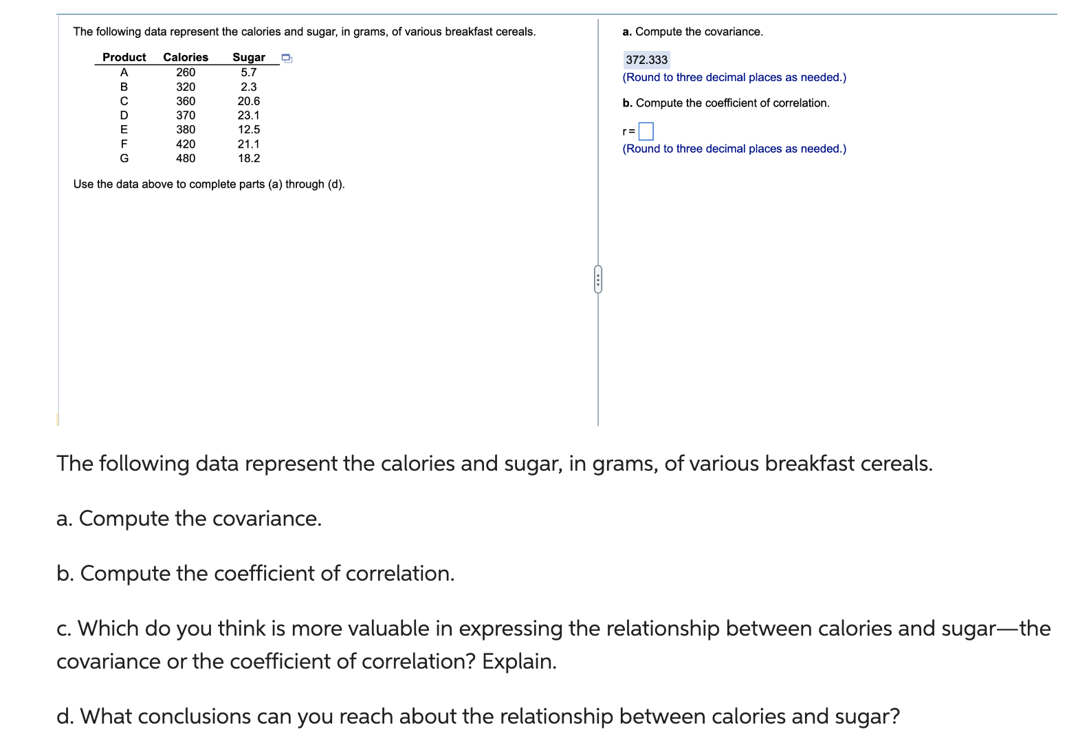Click the value 480 for Product G
Image resolution: width=1089 pixels, height=738 pixels.
[x=186, y=158]
